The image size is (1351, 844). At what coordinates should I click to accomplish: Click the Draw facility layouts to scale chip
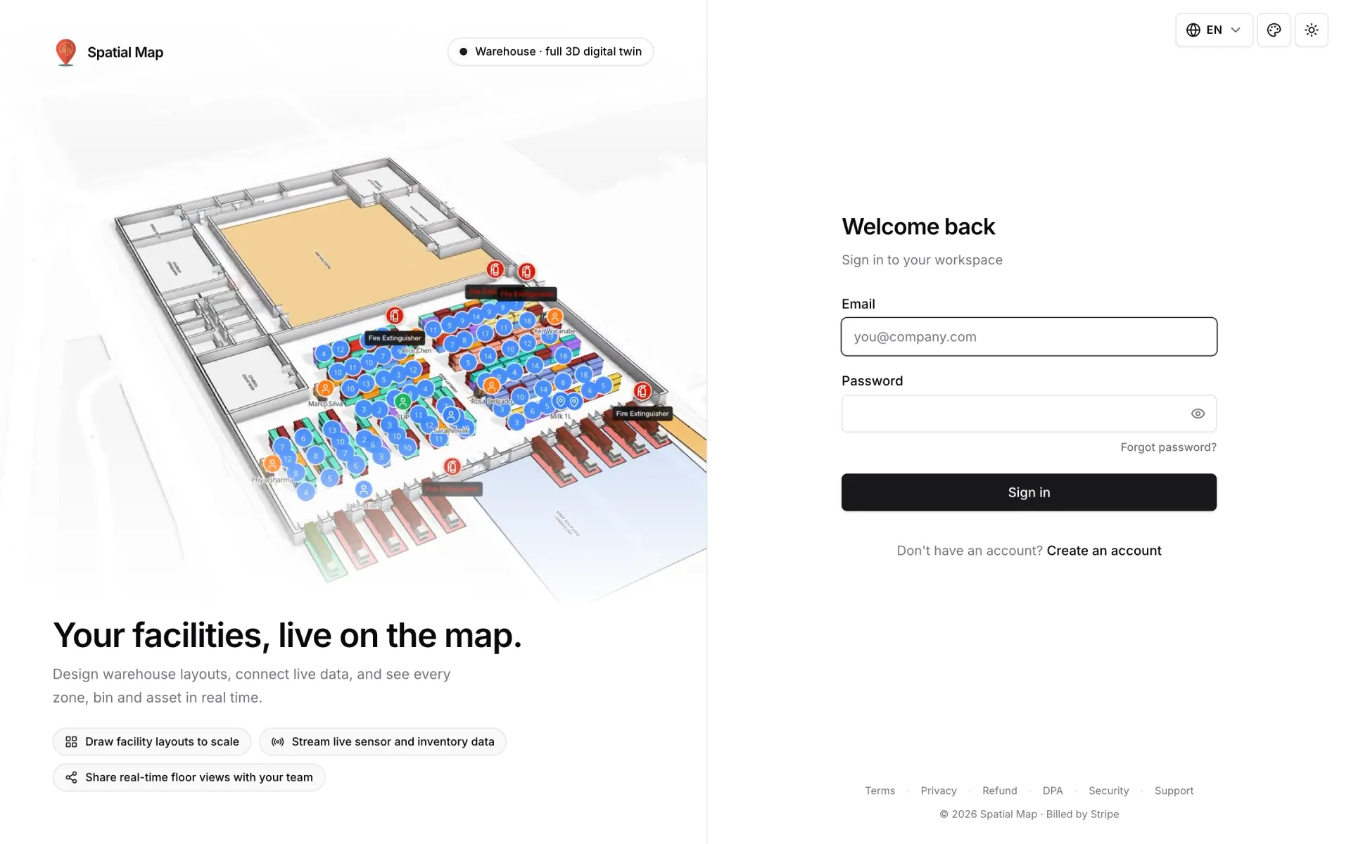152,741
